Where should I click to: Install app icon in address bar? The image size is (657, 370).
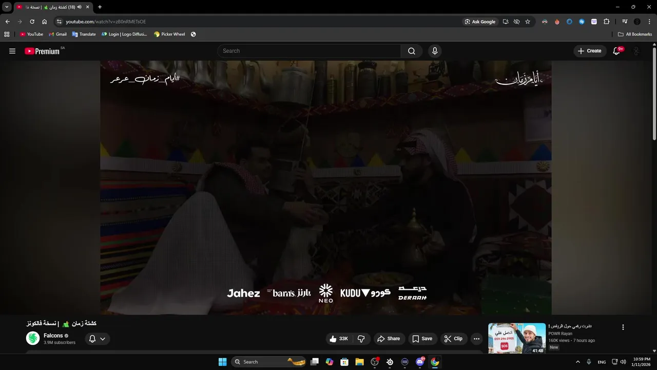click(x=506, y=22)
